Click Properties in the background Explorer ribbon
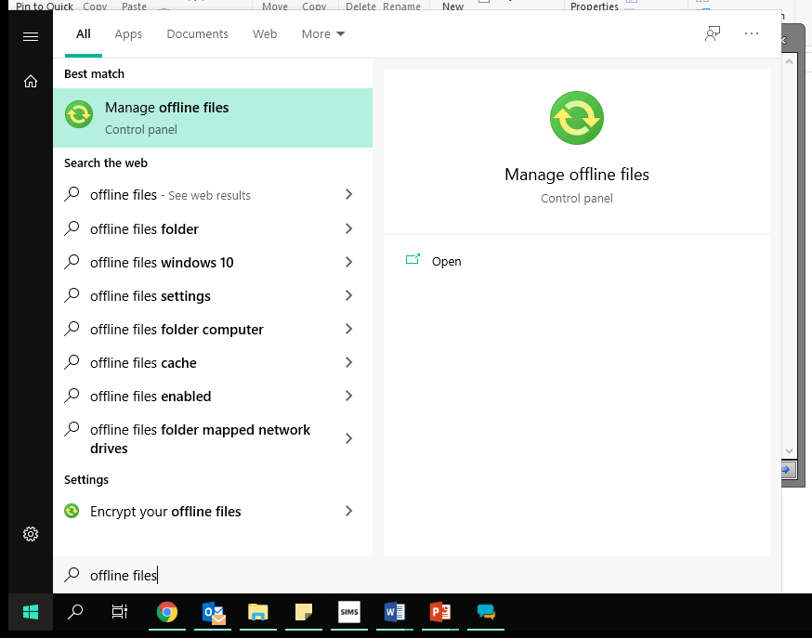The width and height of the screenshot is (812, 638). click(594, 7)
